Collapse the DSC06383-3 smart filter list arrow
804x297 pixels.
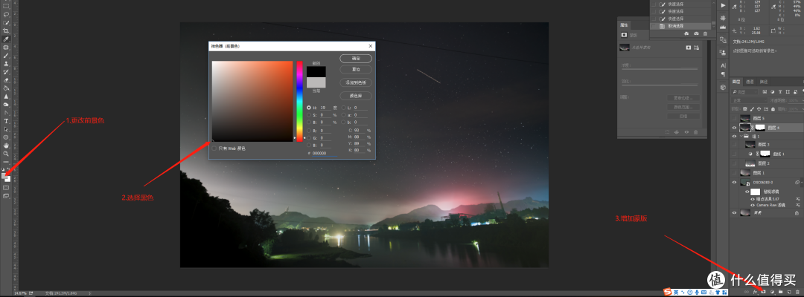pos(802,183)
